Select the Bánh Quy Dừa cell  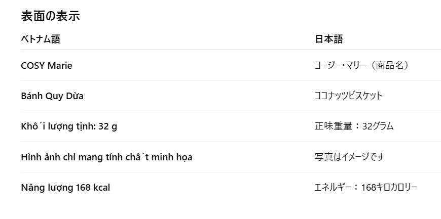coord(52,96)
